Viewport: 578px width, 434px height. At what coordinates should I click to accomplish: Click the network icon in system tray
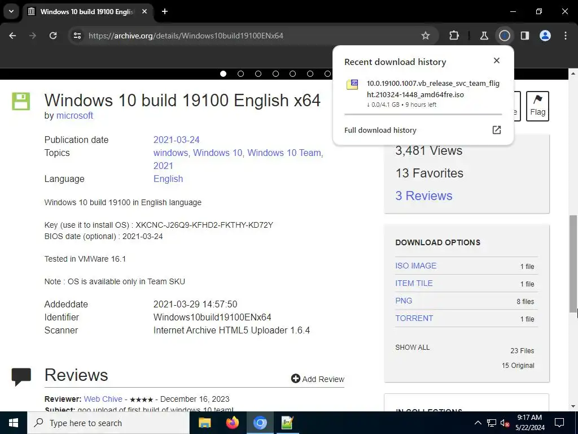pyautogui.click(x=492, y=423)
